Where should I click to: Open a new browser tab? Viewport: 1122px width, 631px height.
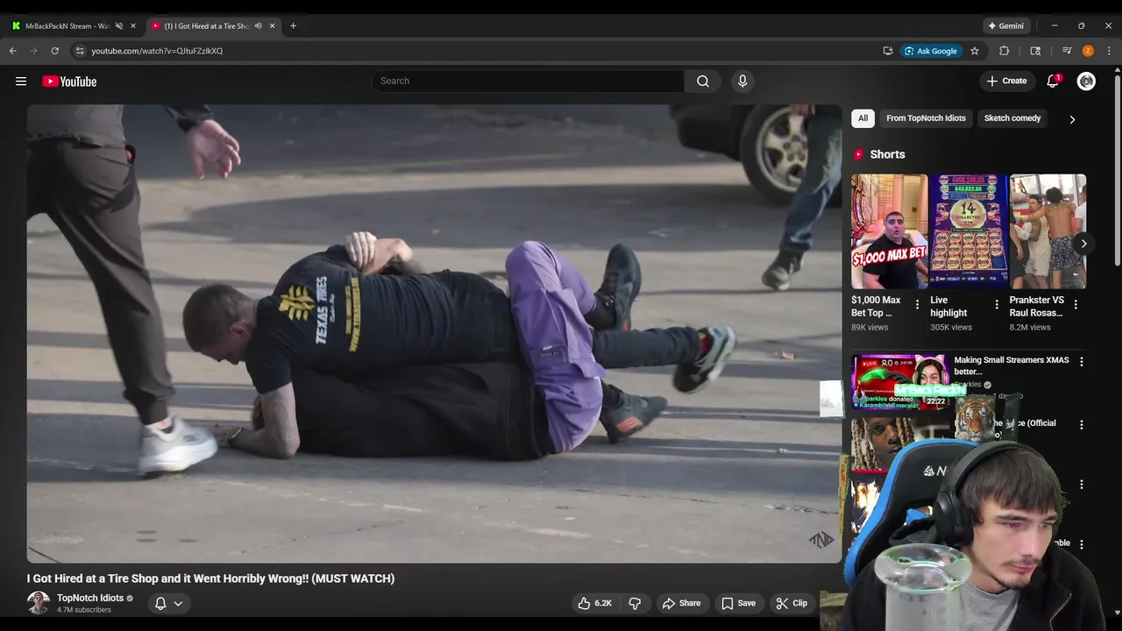coord(293,26)
